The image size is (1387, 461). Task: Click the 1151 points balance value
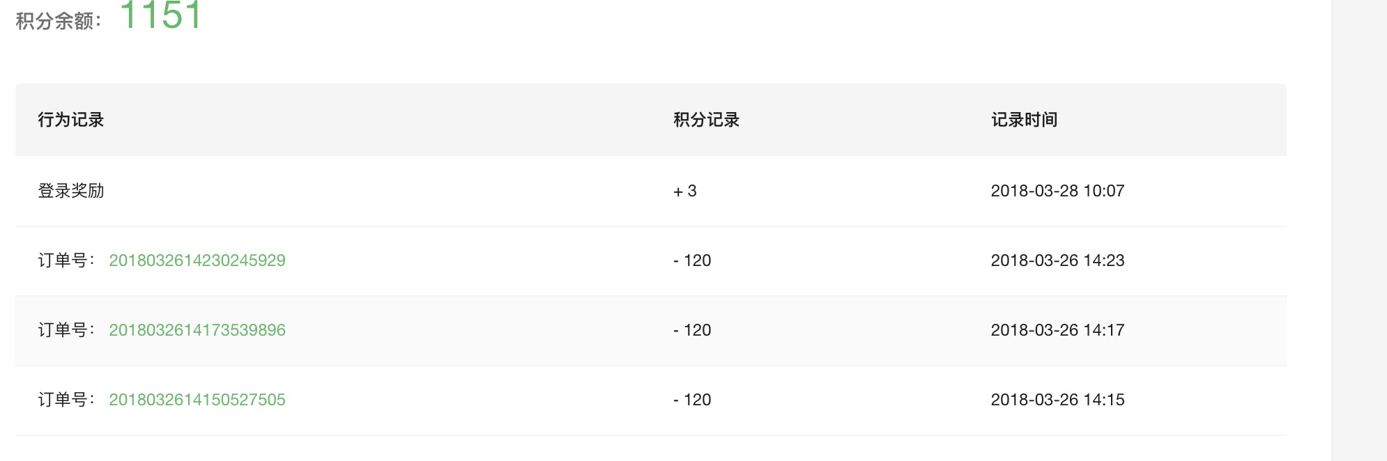point(161,15)
